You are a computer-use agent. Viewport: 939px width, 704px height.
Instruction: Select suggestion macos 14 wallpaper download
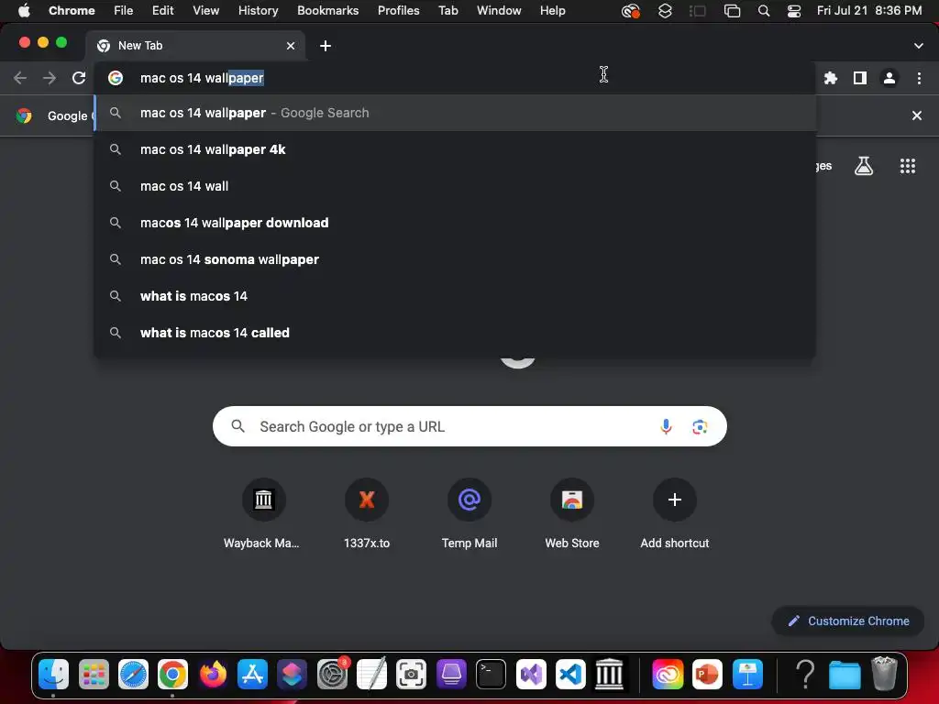tap(455, 223)
